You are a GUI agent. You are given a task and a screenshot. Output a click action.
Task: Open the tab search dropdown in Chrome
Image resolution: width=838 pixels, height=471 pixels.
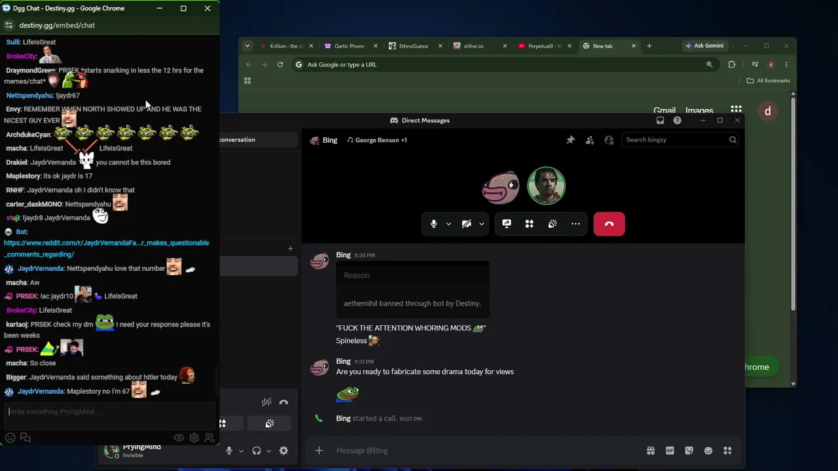pos(247,46)
